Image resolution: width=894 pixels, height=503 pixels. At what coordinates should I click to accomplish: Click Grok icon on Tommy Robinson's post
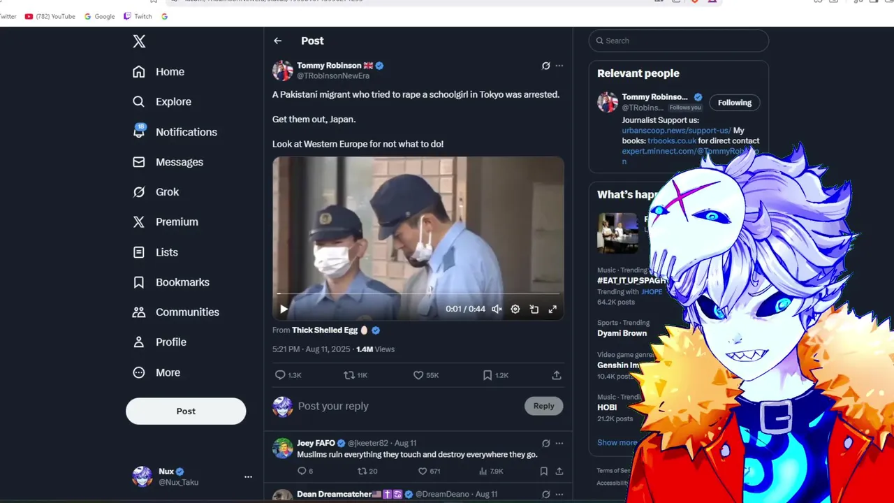coord(546,66)
